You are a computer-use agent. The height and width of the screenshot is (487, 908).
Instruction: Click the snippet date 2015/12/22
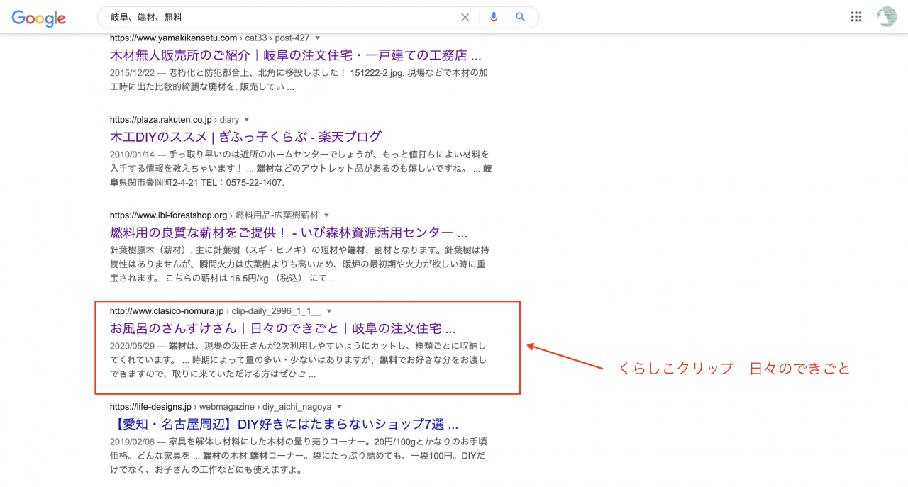133,73
